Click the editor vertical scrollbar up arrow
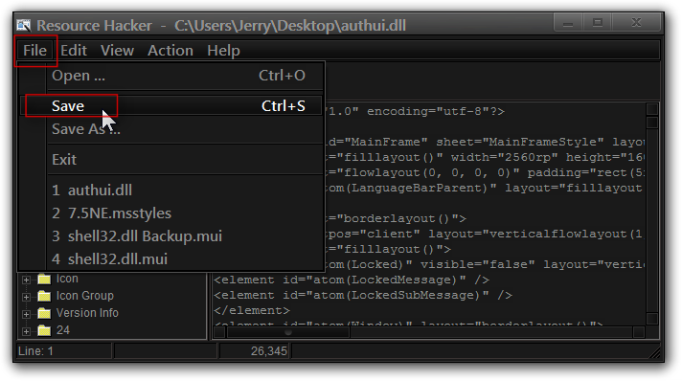The height and width of the screenshot is (381, 682). (x=652, y=109)
